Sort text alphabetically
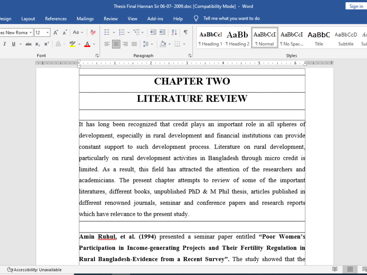Viewport: 367px width, 275px height. 174,32
